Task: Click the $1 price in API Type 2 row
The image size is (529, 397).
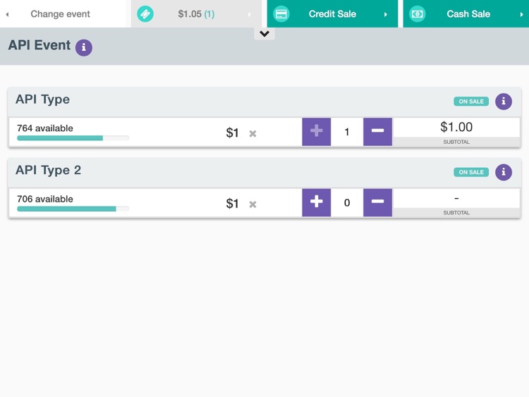Action: [x=232, y=203]
